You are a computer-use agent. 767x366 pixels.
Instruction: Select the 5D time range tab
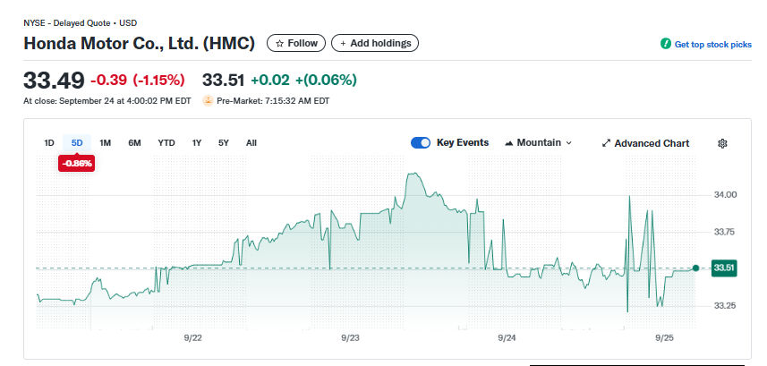tap(77, 143)
